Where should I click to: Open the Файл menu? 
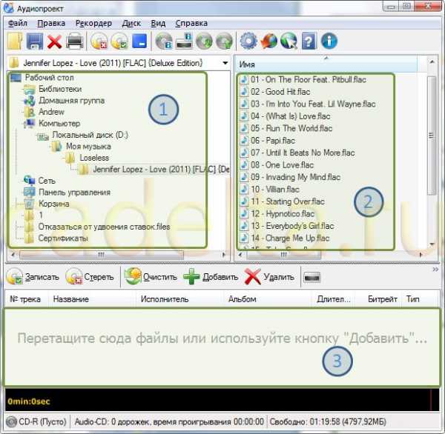[x=18, y=23]
